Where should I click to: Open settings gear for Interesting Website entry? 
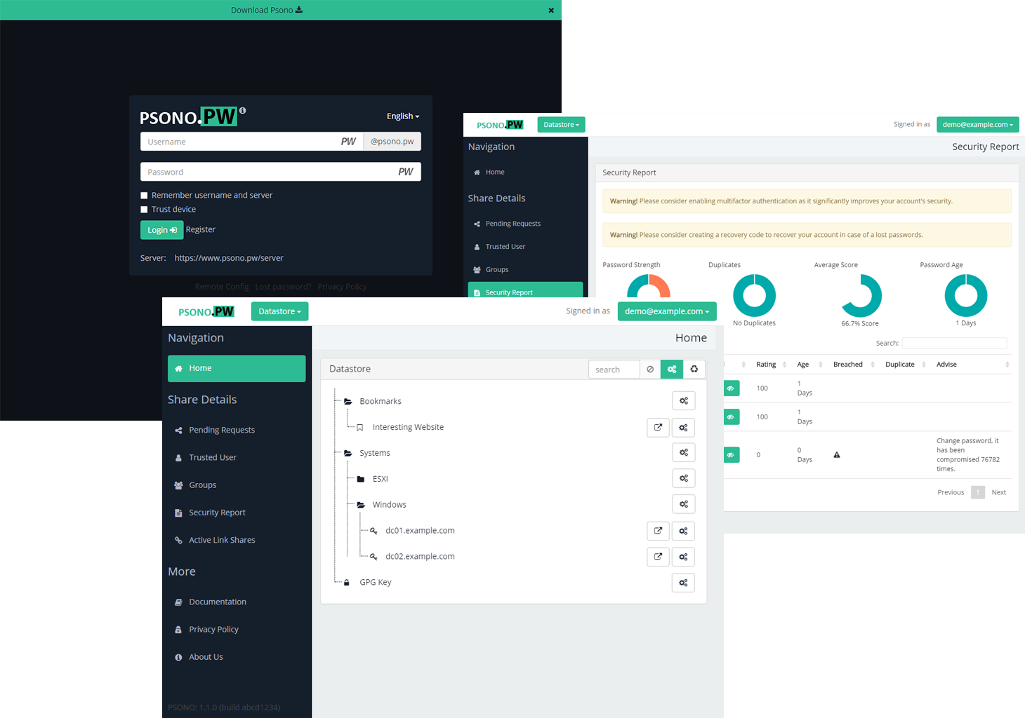coord(683,427)
